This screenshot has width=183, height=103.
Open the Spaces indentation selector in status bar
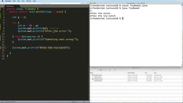(74, 102)
